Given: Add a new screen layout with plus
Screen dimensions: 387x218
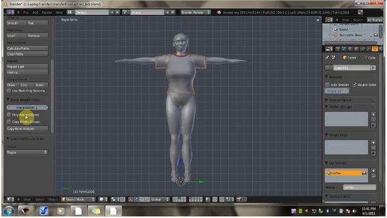Looking at the screenshot, I should (x=112, y=12).
